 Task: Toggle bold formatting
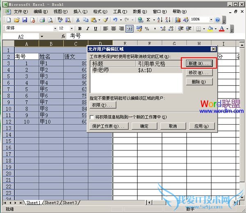pos(80,29)
